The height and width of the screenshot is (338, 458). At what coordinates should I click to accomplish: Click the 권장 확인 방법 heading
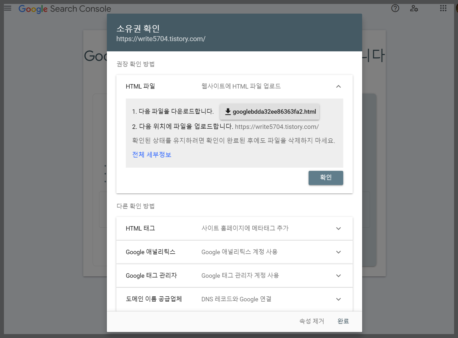136,64
